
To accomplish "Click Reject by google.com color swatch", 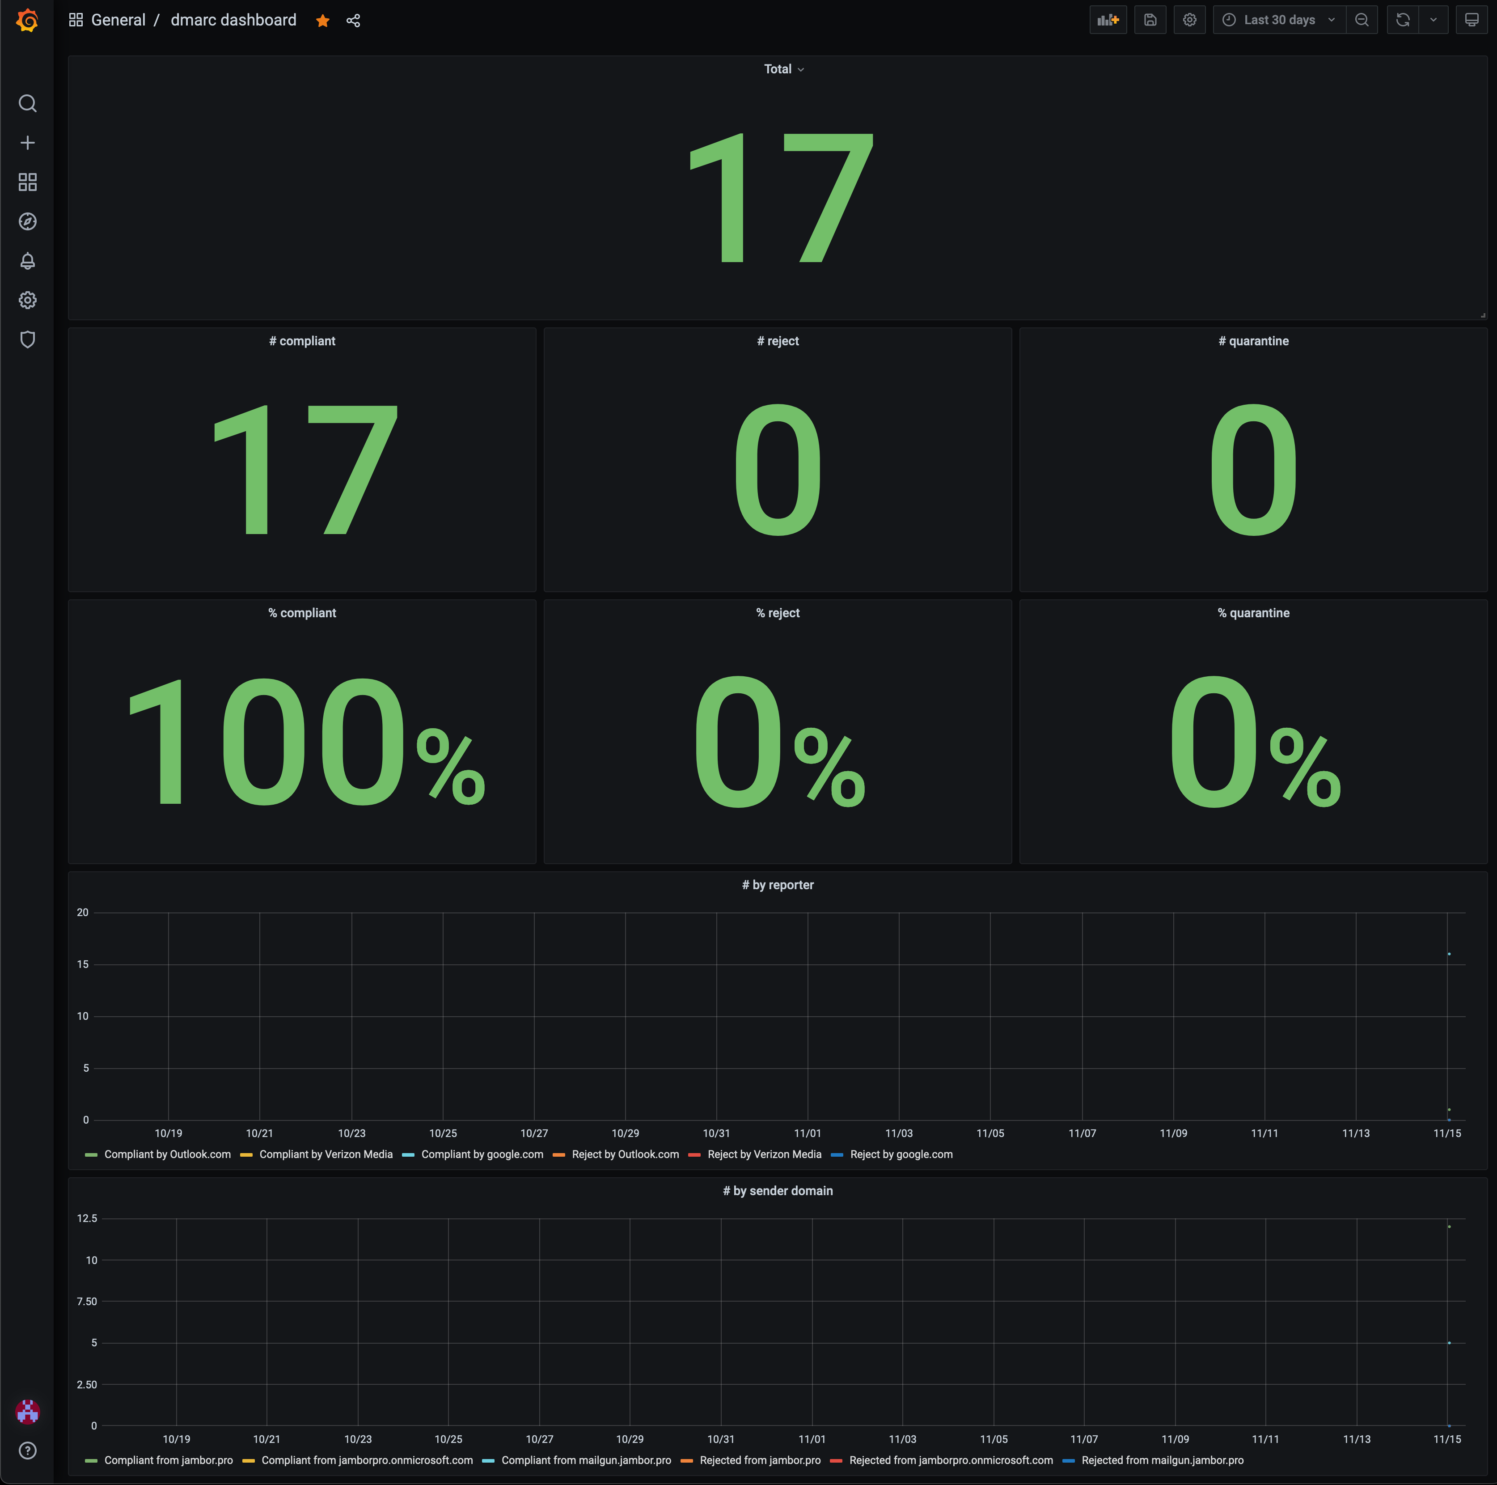I will coord(837,1155).
